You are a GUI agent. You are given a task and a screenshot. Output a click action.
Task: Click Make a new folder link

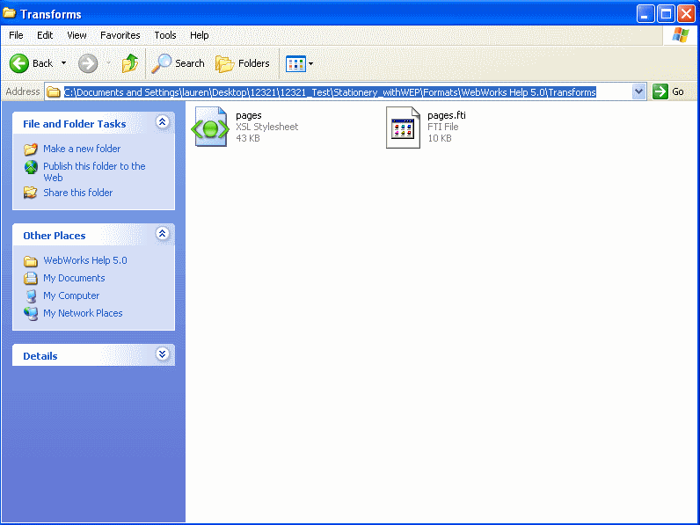click(82, 149)
